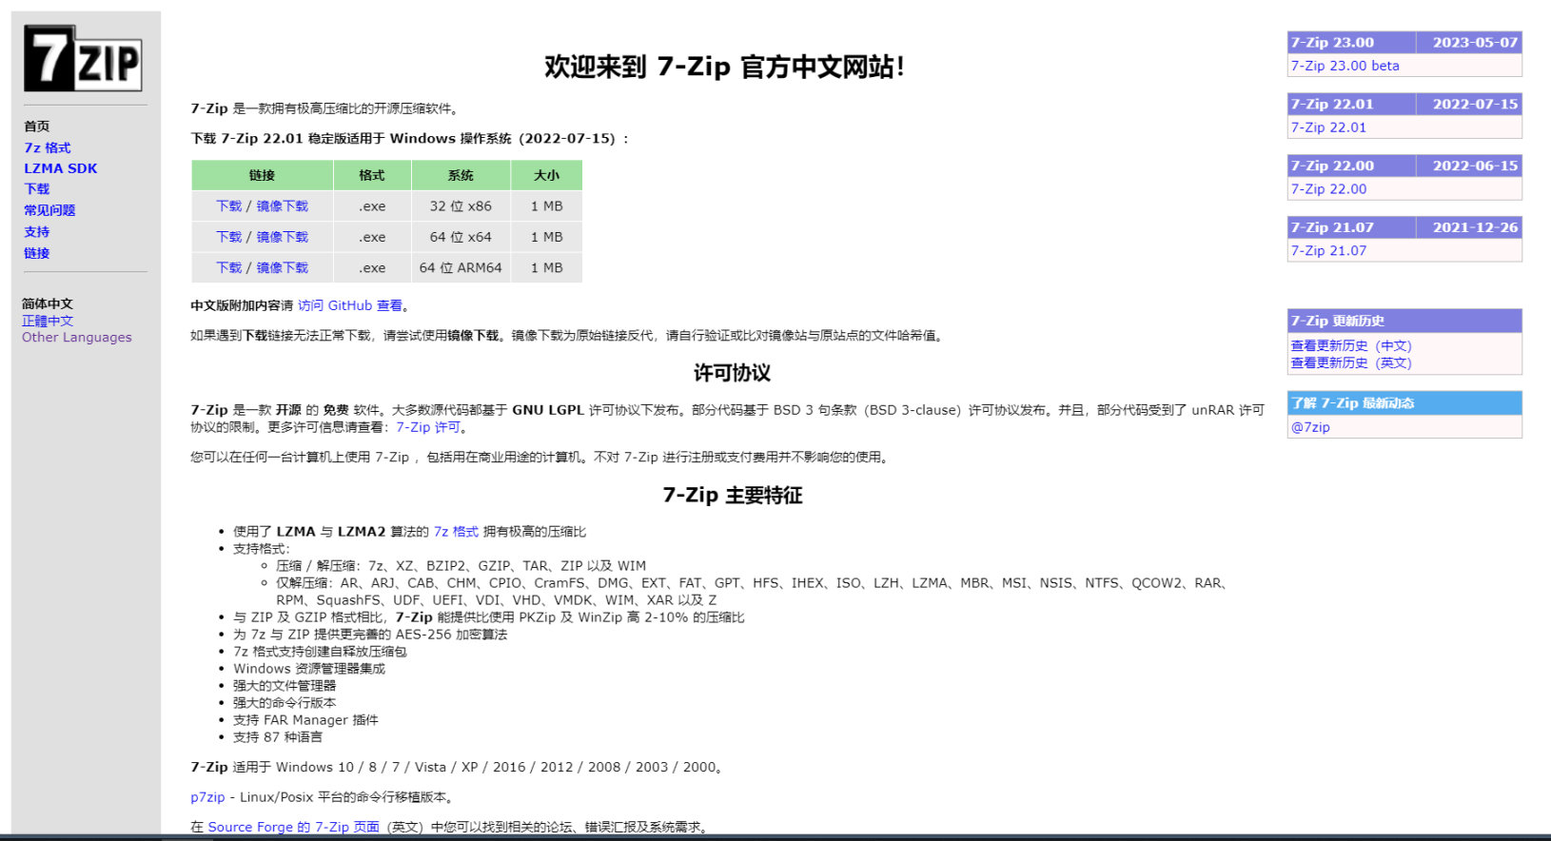Screen dimensions: 1551x841
Task: Open the 7-Zip 许可 license link
Action: click(x=428, y=427)
